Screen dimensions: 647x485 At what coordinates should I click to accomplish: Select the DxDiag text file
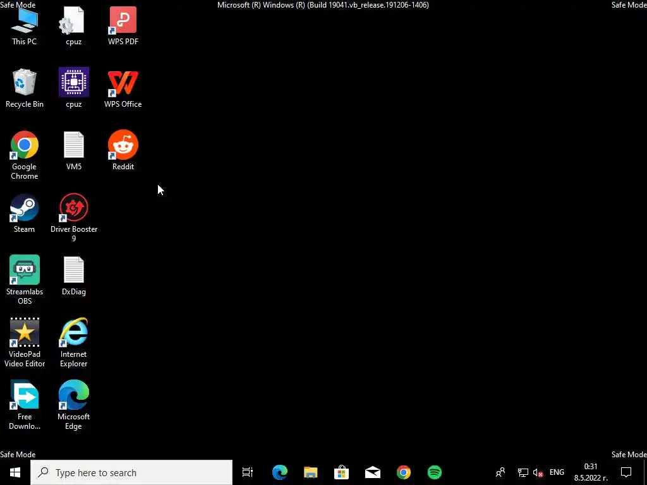73,275
